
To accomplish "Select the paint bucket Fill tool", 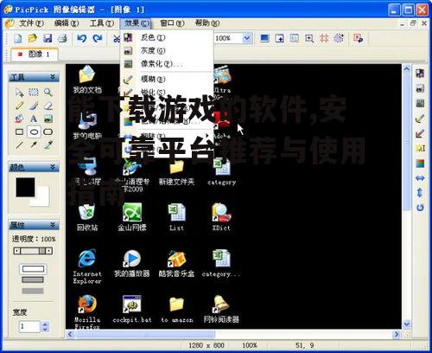I will point(19,119).
